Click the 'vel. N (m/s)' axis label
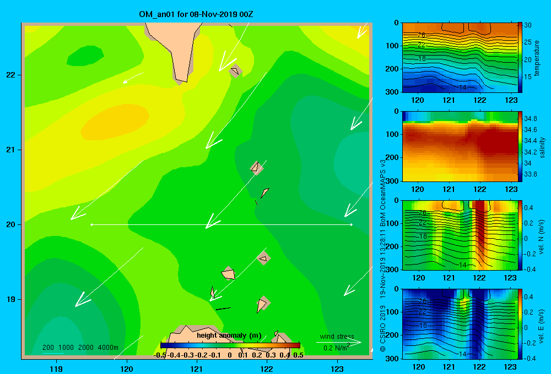 click(541, 237)
